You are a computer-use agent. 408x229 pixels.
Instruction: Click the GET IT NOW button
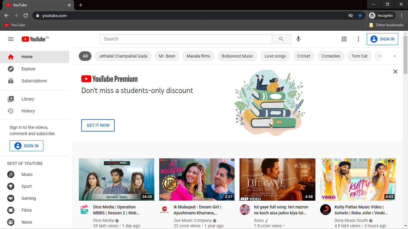click(98, 125)
